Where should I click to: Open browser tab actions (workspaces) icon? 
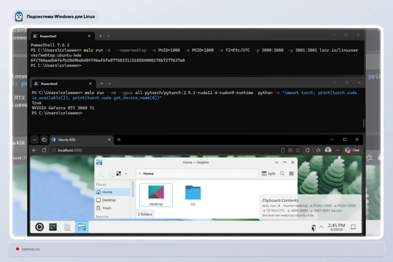(x=44, y=140)
